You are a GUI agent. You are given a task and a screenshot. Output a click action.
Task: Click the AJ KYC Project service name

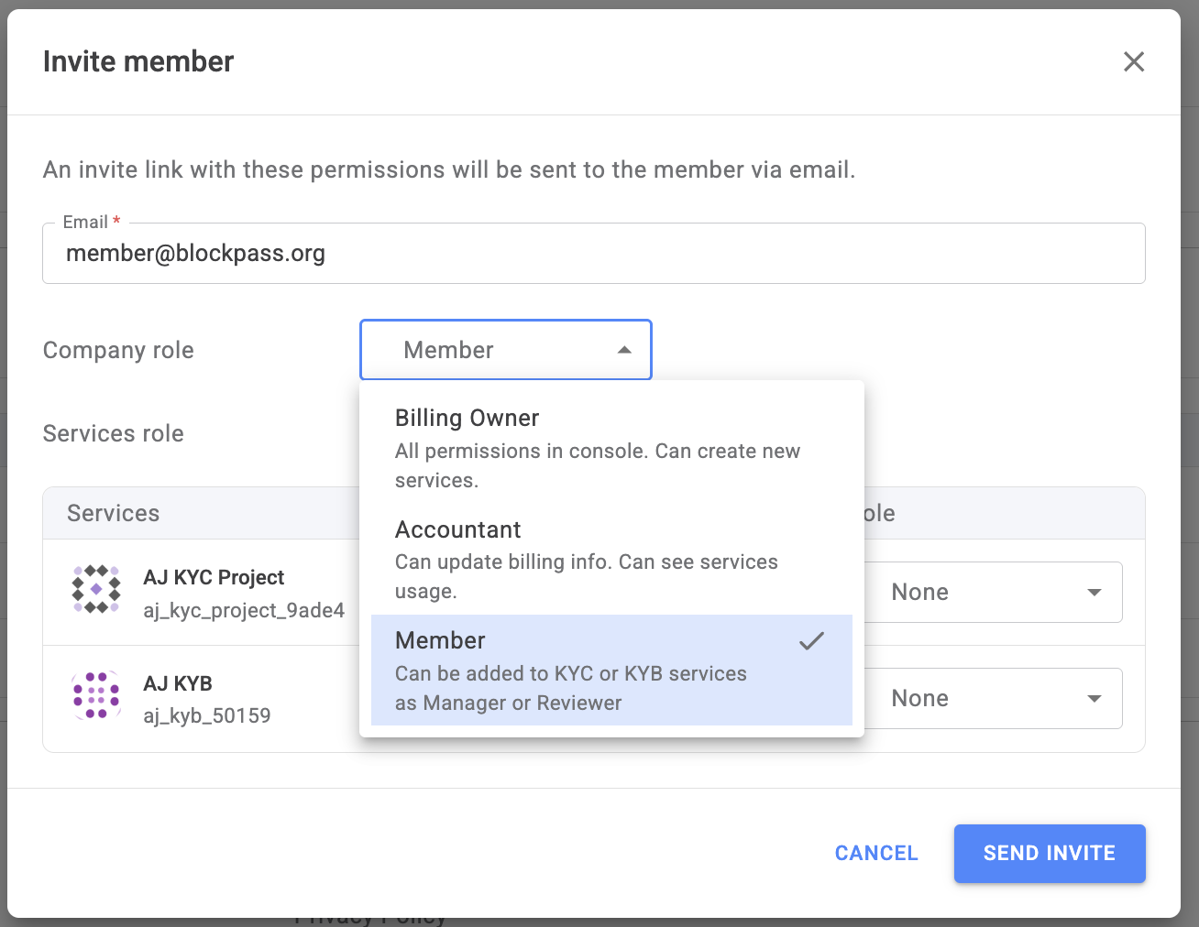click(x=214, y=577)
